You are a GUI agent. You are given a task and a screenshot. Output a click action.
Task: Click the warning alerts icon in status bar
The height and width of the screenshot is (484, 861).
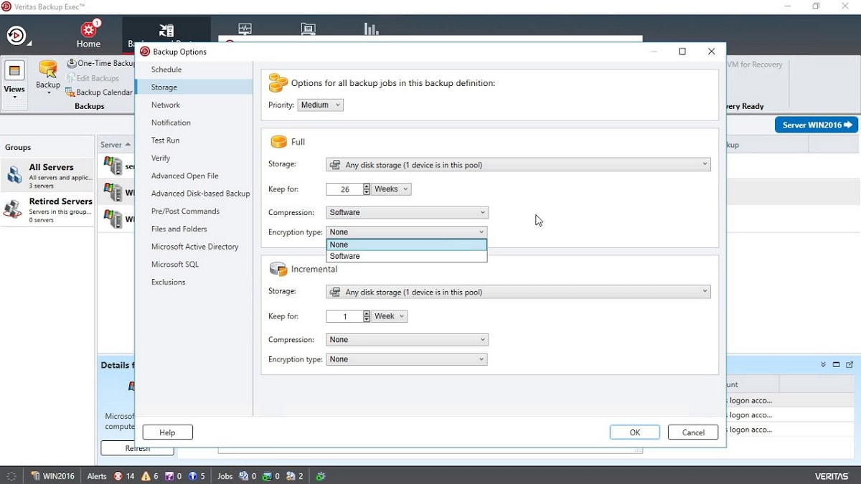coord(146,476)
